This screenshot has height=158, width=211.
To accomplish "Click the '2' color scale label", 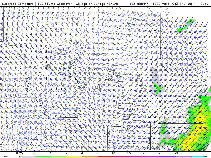I will (x=66, y=153).
